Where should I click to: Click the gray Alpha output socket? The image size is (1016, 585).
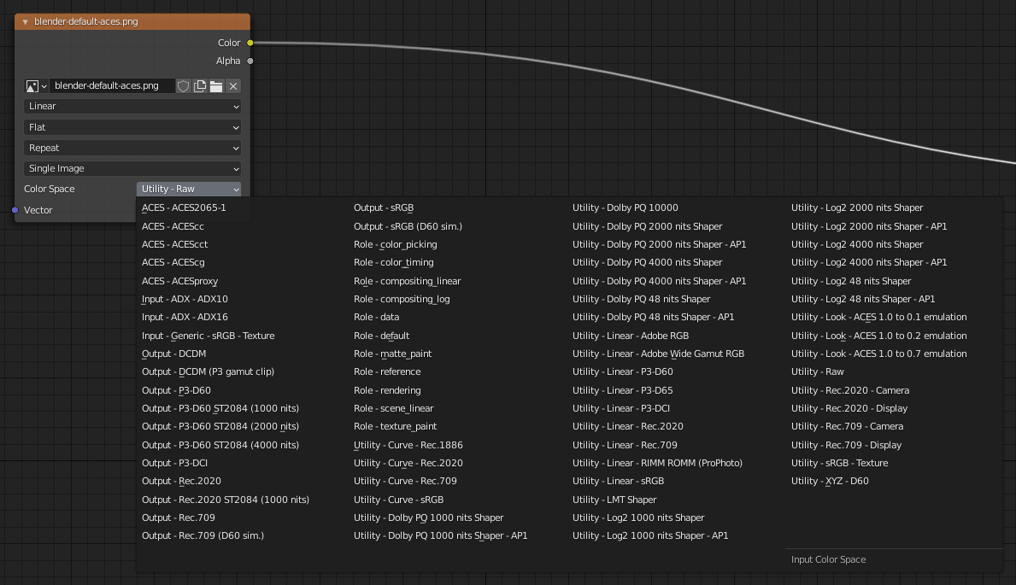[x=250, y=61]
